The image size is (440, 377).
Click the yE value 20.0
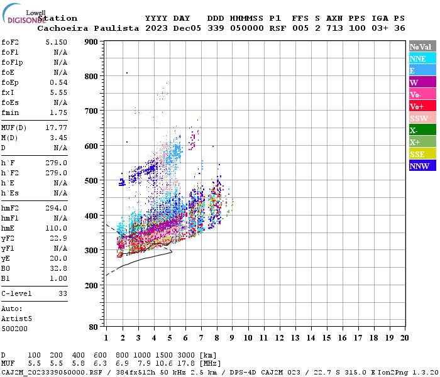click(58, 258)
